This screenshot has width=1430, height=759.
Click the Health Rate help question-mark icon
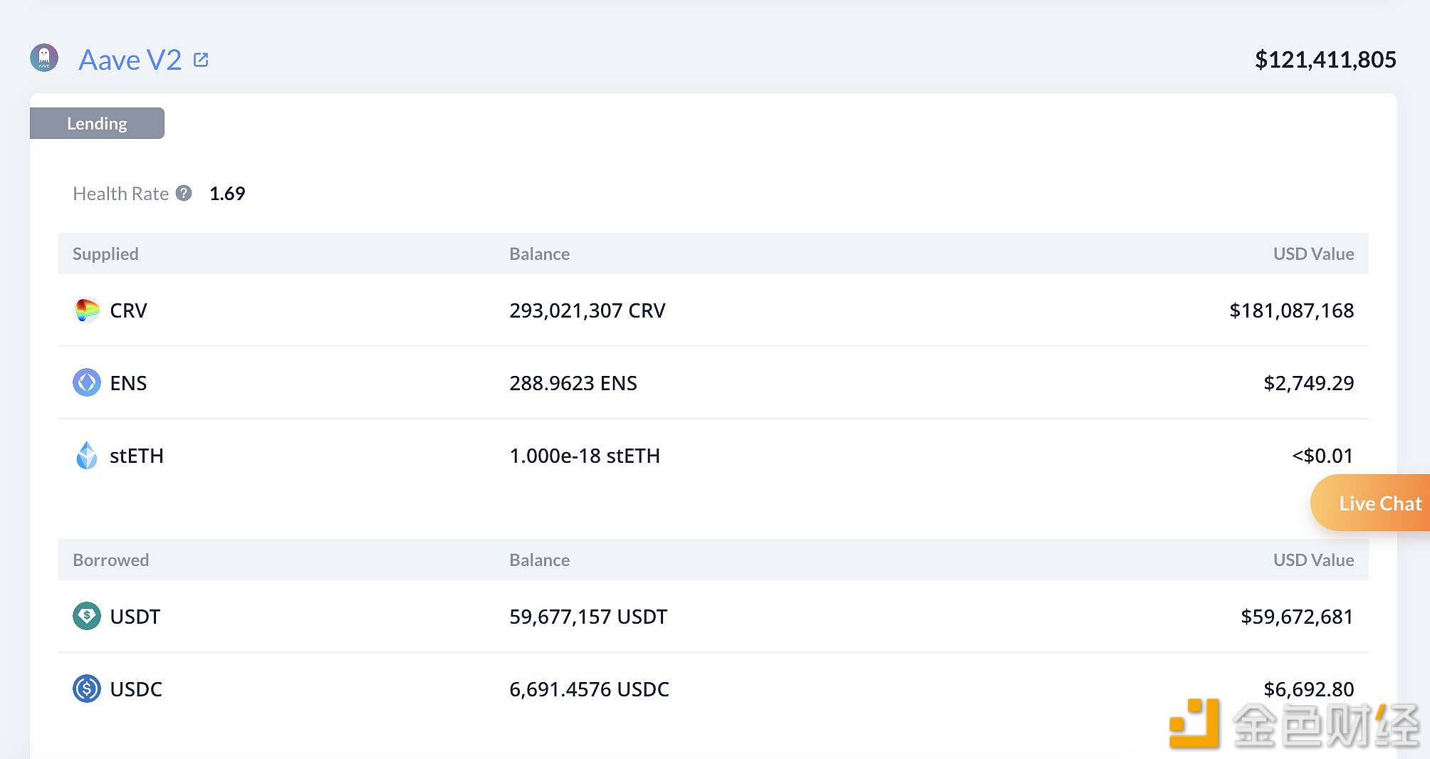(184, 193)
